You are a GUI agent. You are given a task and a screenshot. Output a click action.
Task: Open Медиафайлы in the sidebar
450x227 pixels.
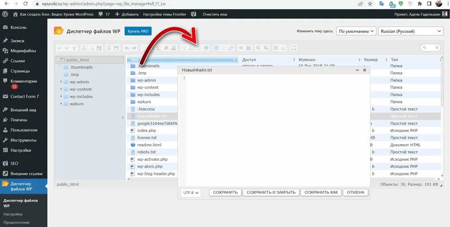click(23, 51)
